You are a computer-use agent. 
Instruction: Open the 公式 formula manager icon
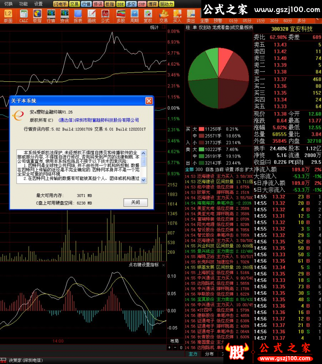[x=105, y=16]
